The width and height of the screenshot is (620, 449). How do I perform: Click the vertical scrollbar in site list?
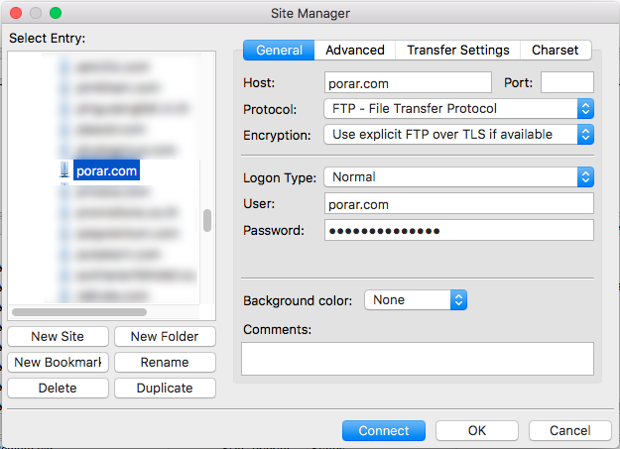(207, 220)
